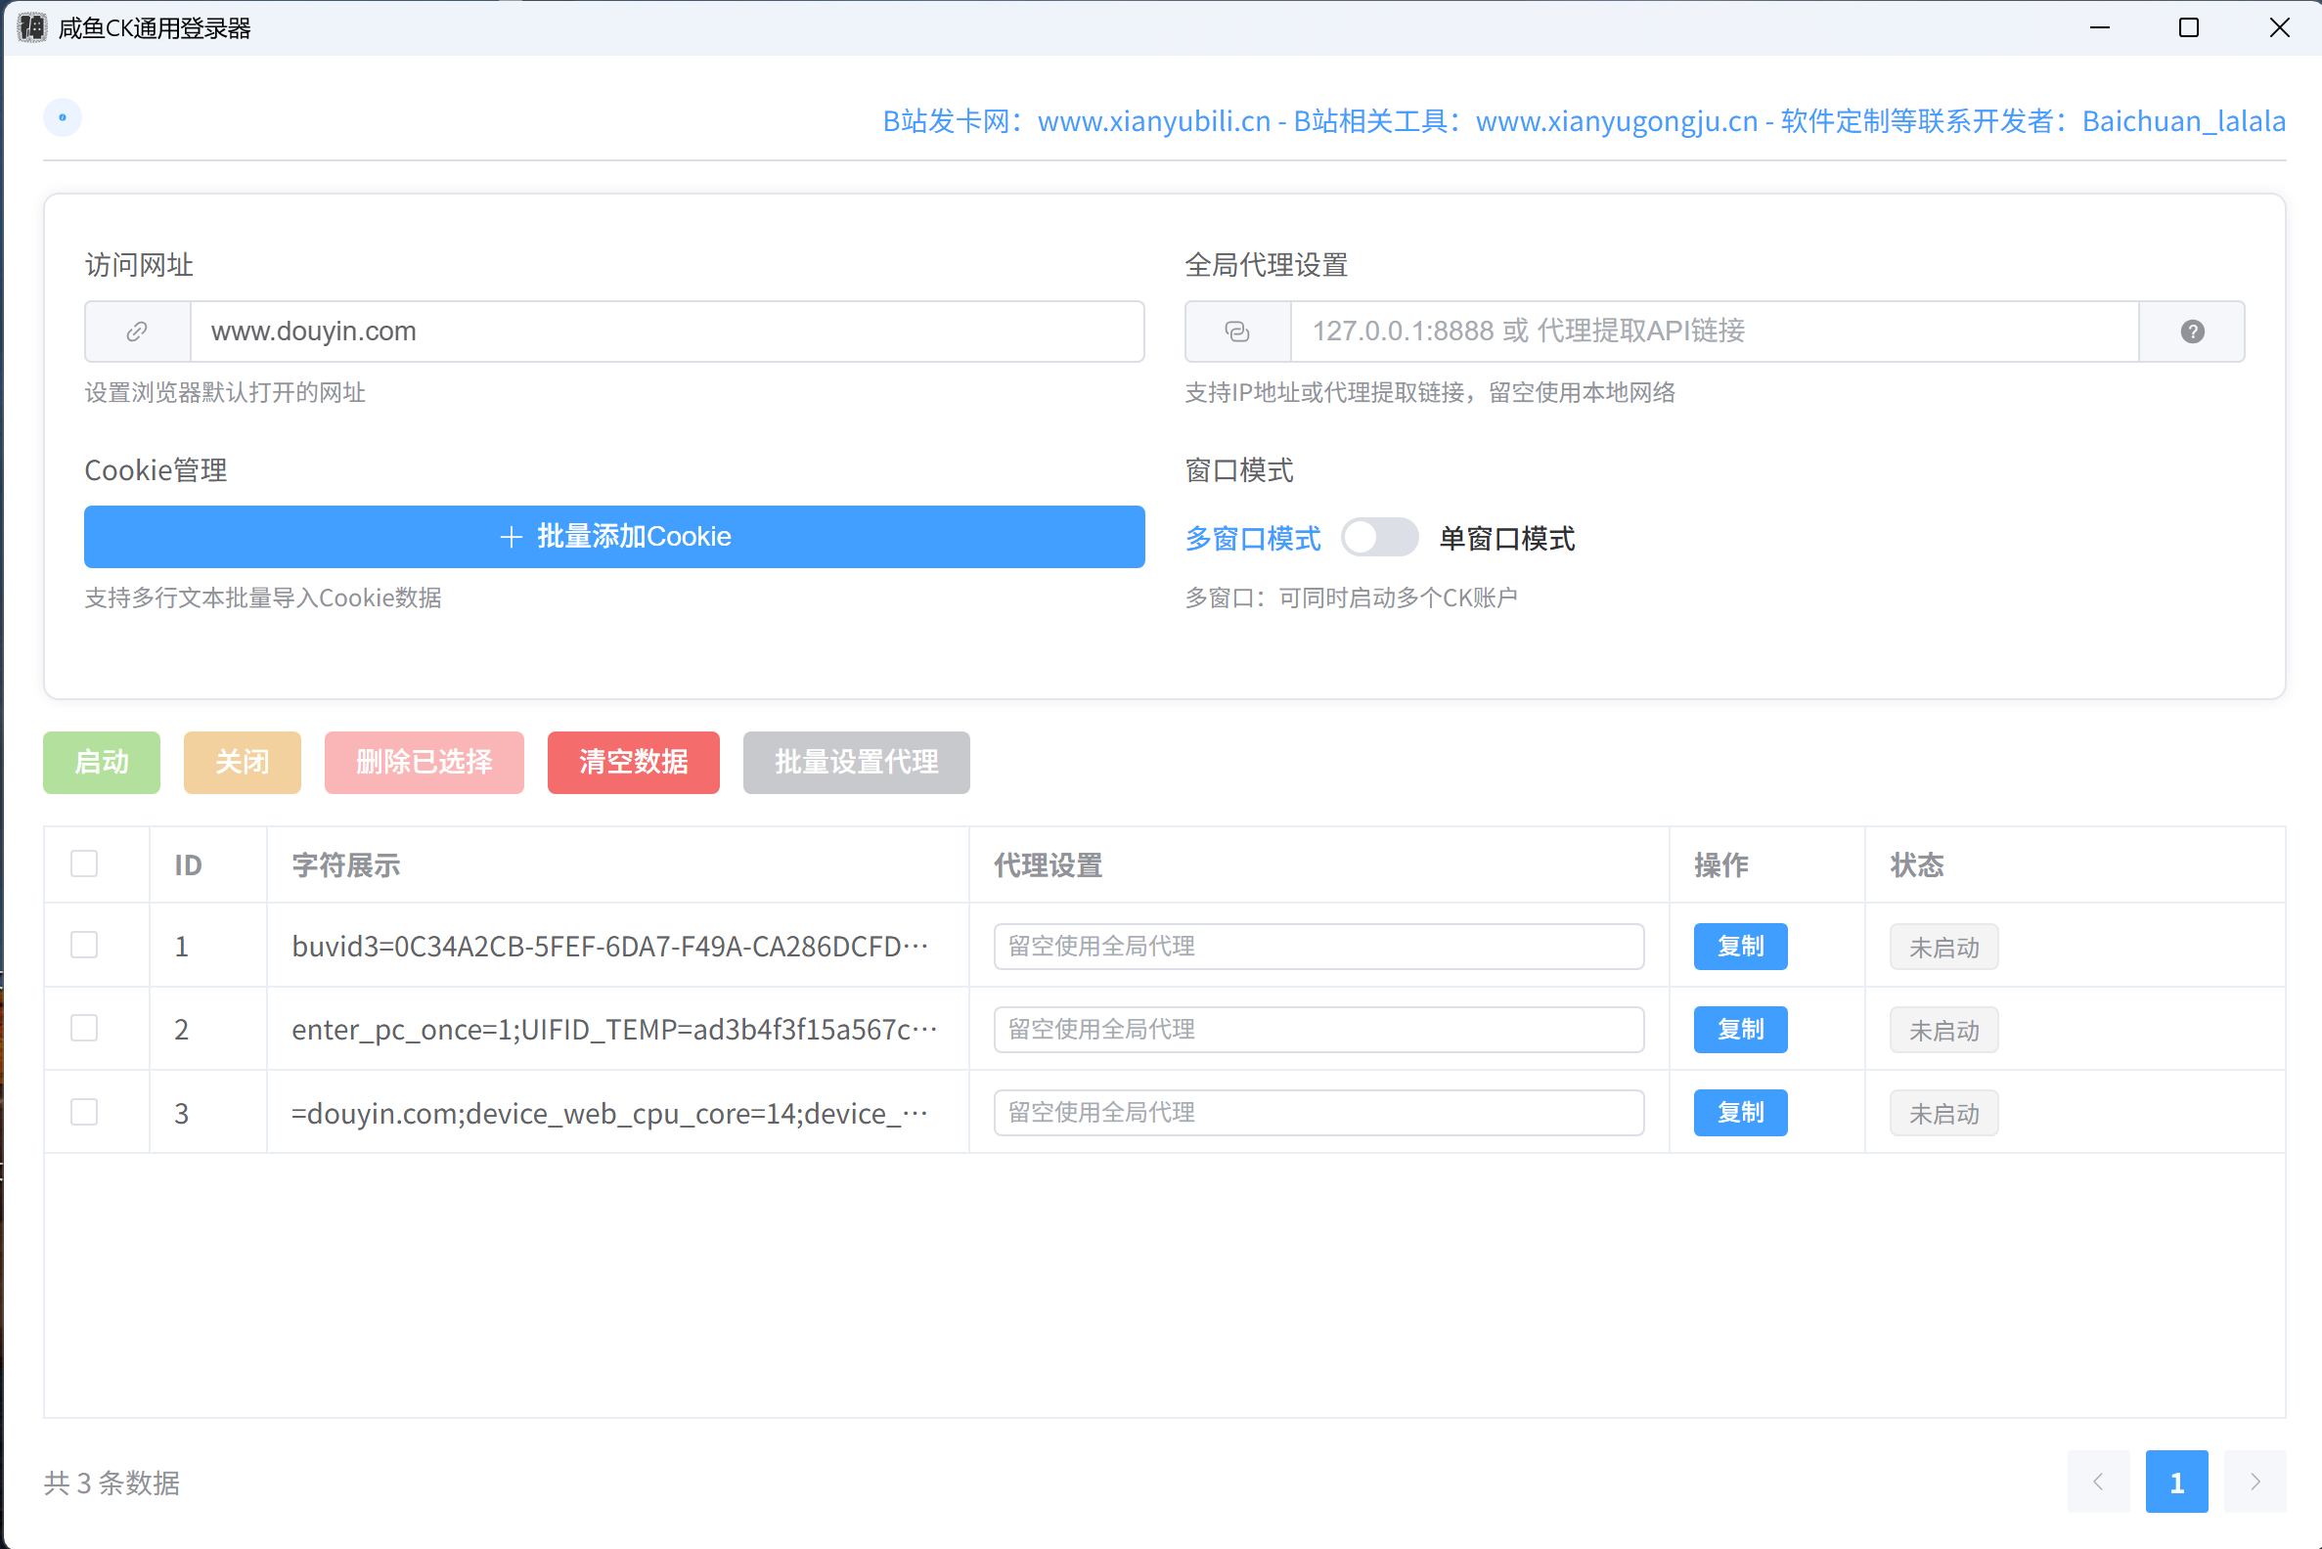Maximize the 咸鱼CK通用登录器 window

point(2189,27)
